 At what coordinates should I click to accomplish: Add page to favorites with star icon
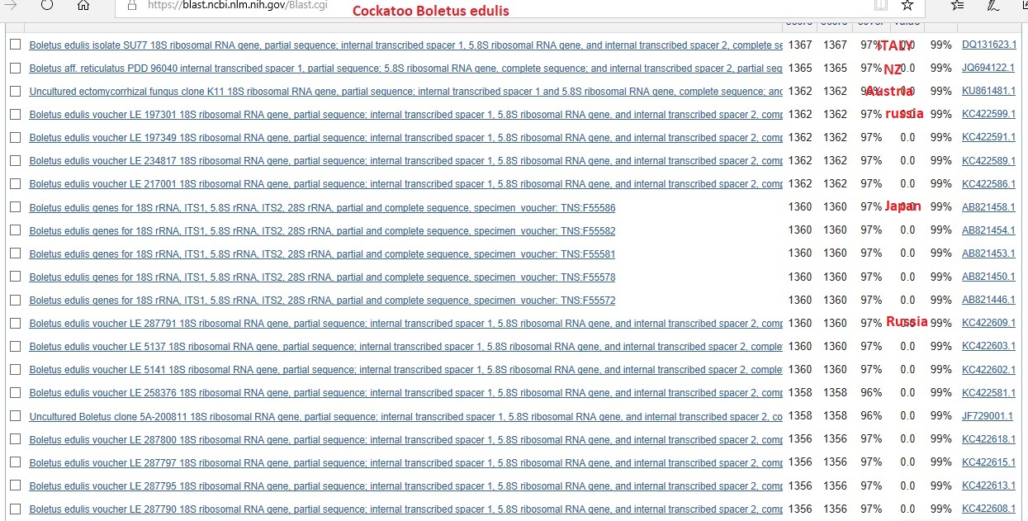(x=907, y=5)
